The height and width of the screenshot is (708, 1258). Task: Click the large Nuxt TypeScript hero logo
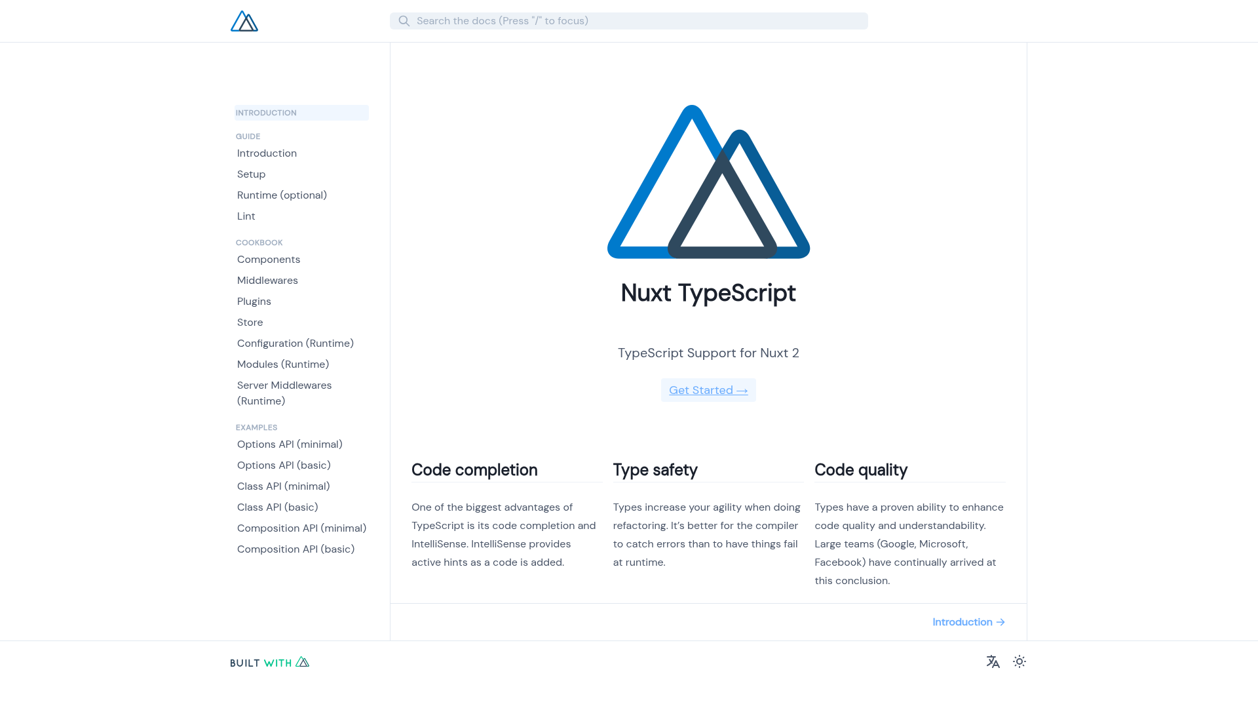tap(708, 182)
